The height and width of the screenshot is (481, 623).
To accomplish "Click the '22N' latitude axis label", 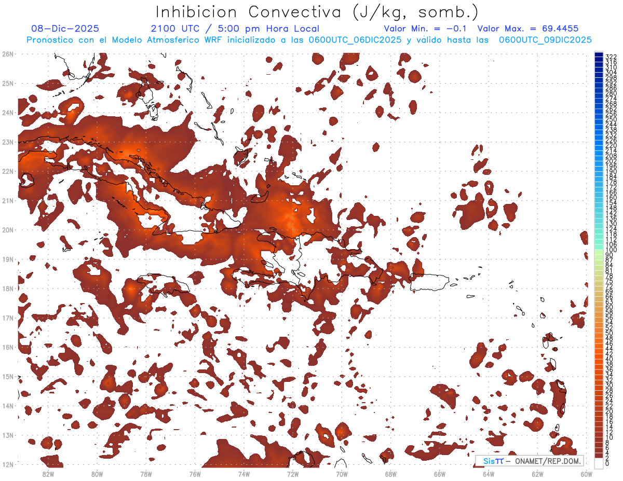I will (7, 171).
